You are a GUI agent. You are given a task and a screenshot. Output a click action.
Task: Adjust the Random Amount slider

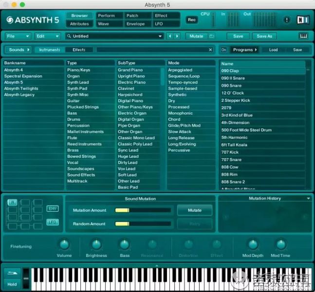[x=143, y=224]
